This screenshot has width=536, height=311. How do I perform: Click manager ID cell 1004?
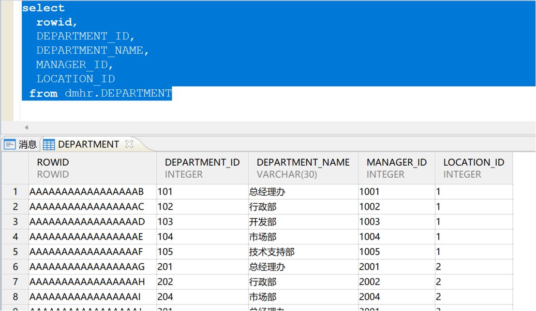click(397, 237)
